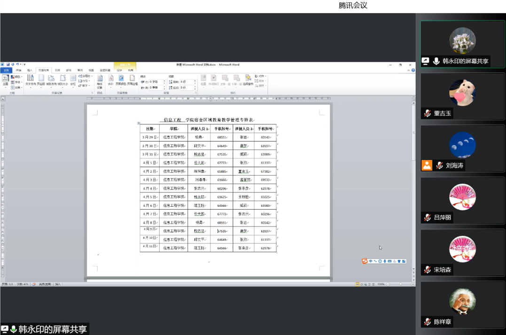This screenshot has height=335, width=506.
Task: Click the Watermark icon
Action: click(111, 80)
